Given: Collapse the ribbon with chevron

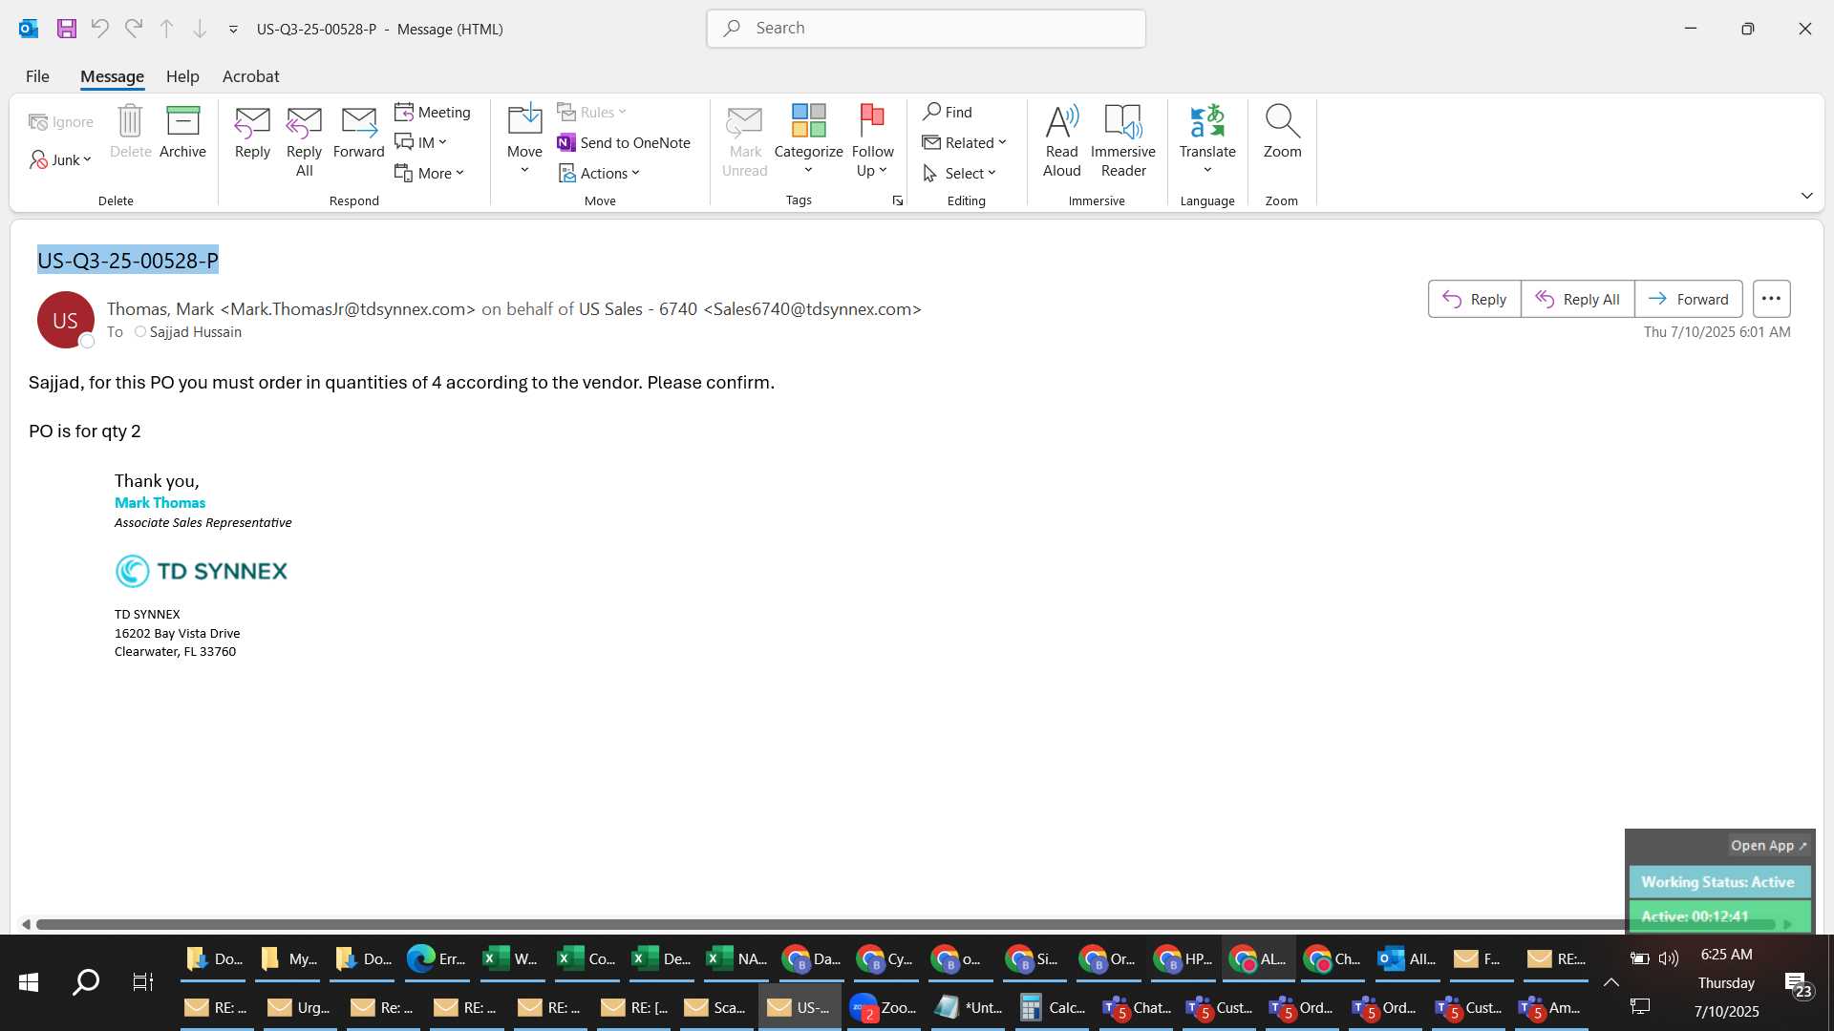Looking at the screenshot, I should click(x=1806, y=196).
